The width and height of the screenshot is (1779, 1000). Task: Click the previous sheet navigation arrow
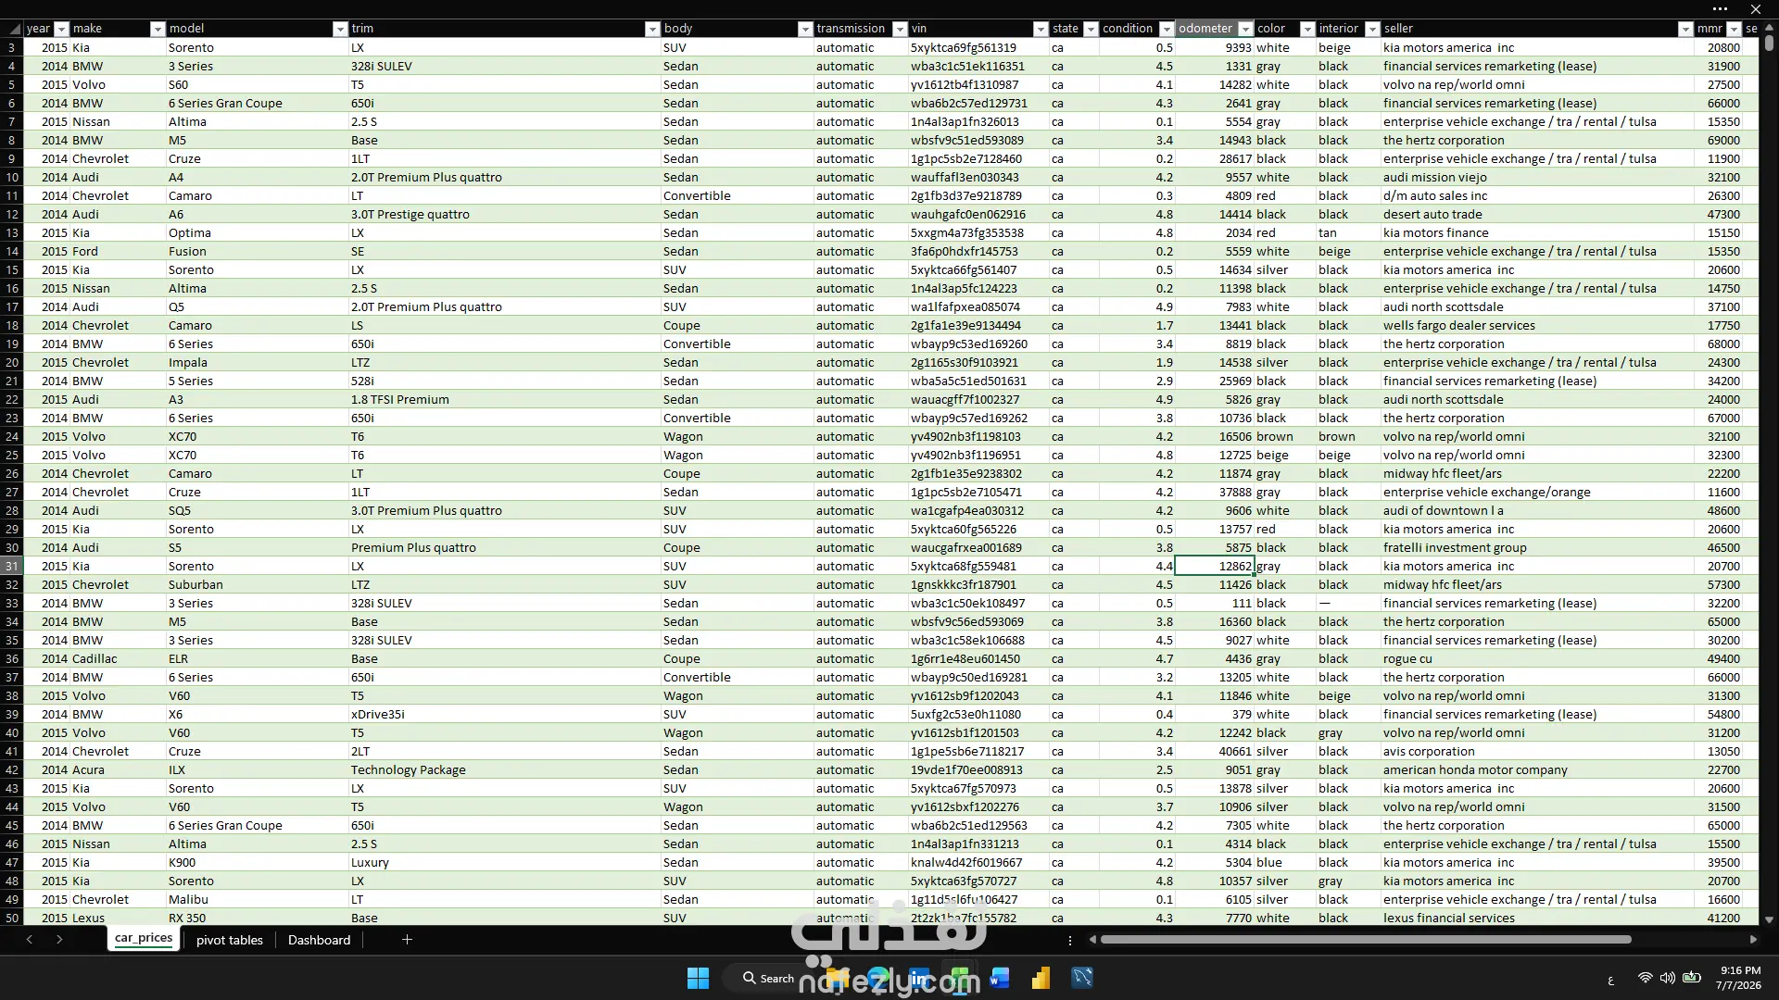(x=30, y=940)
